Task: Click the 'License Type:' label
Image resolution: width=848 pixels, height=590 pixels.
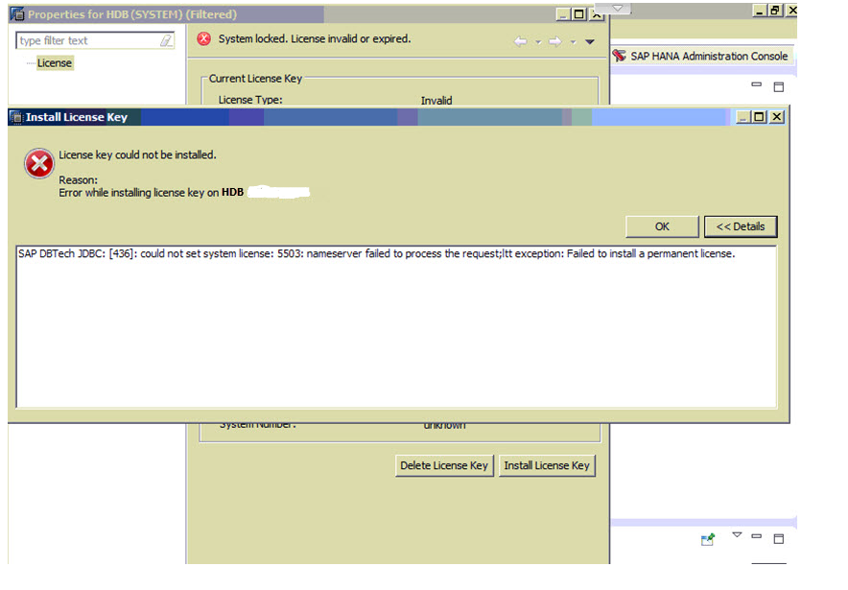Action: coord(250,100)
